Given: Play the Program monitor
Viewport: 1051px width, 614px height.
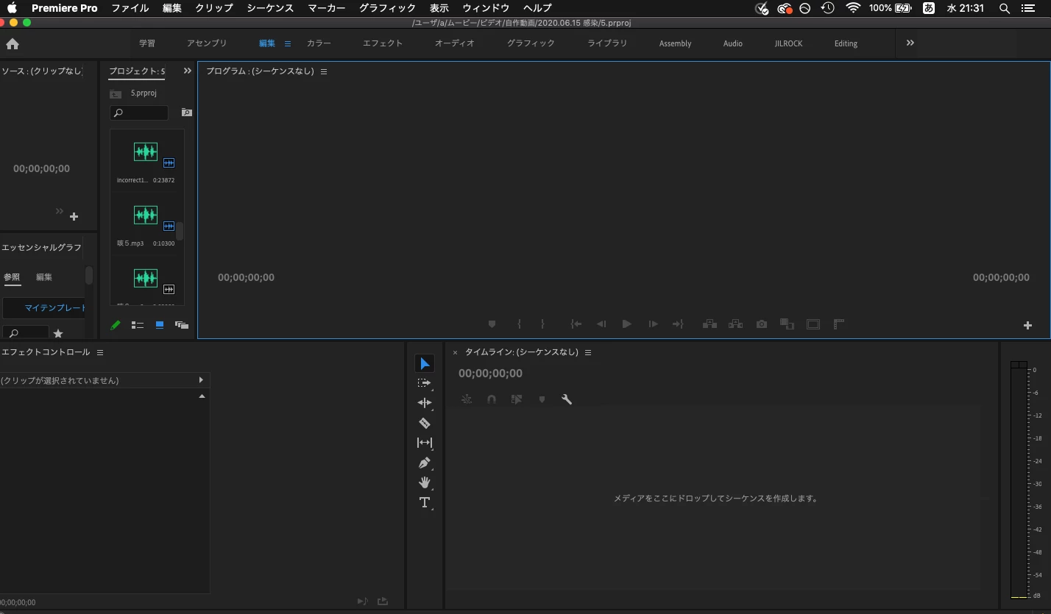Looking at the screenshot, I should (627, 324).
